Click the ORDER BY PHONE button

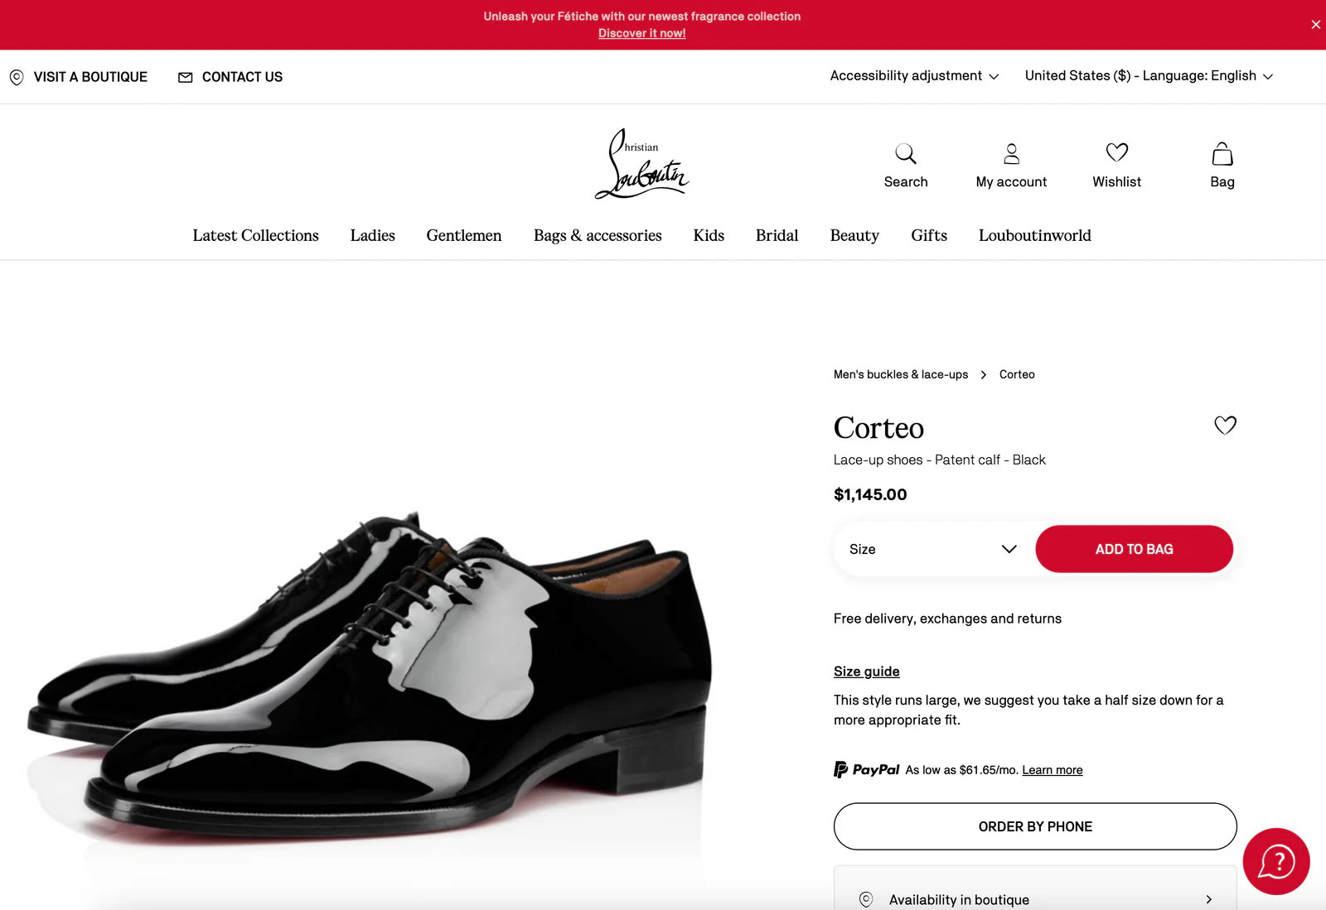click(1035, 826)
